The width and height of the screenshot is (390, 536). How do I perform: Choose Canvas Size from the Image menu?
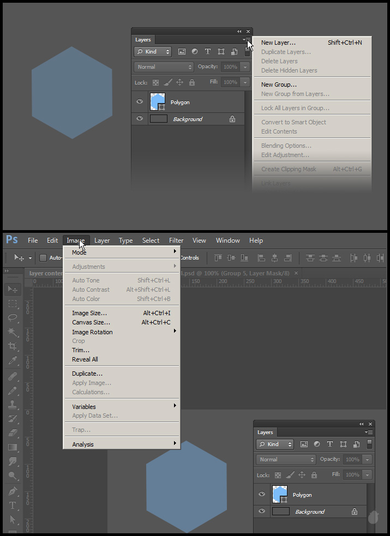pos(91,322)
